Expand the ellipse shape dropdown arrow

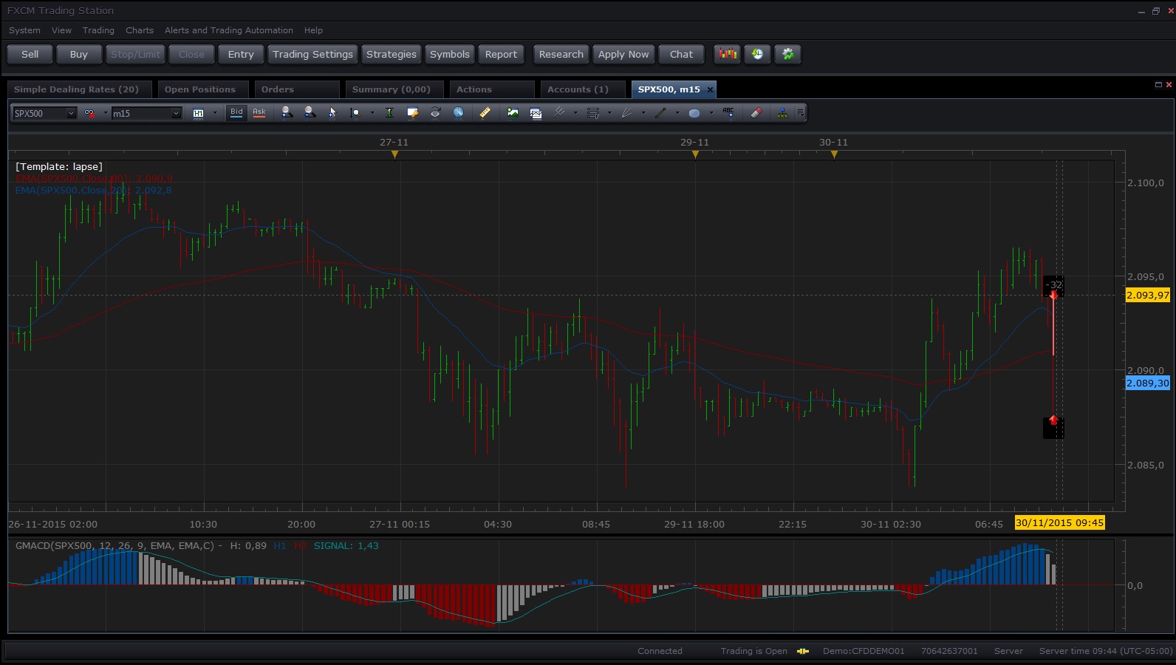[x=711, y=113]
